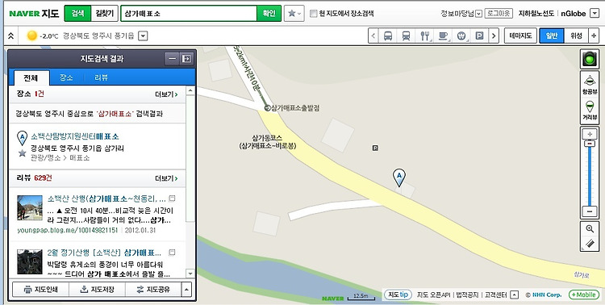Click the search input field 삼가매표소
The image size is (605, 305).
188,14
